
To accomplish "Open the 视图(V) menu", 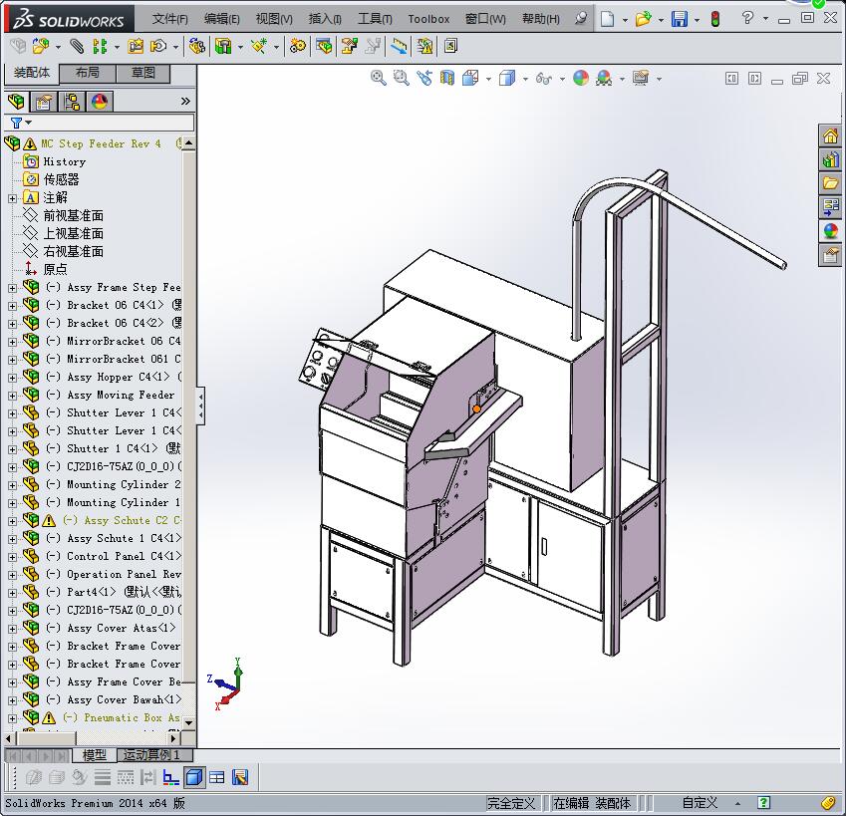I will click(x=274, y=19).
